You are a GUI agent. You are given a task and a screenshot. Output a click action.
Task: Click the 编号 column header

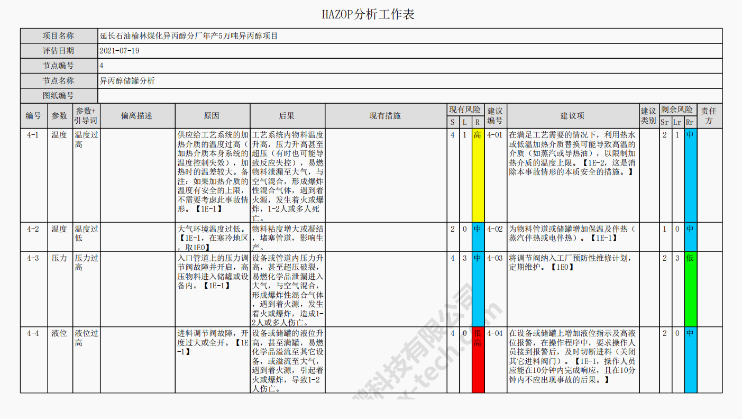click(x=34, y=116)
